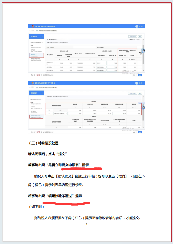This screenshot has height=244, width=173.
Task: Select highlighted 增值税减免税申报 item, lower screenshot
Action: (x=36, y=116)
